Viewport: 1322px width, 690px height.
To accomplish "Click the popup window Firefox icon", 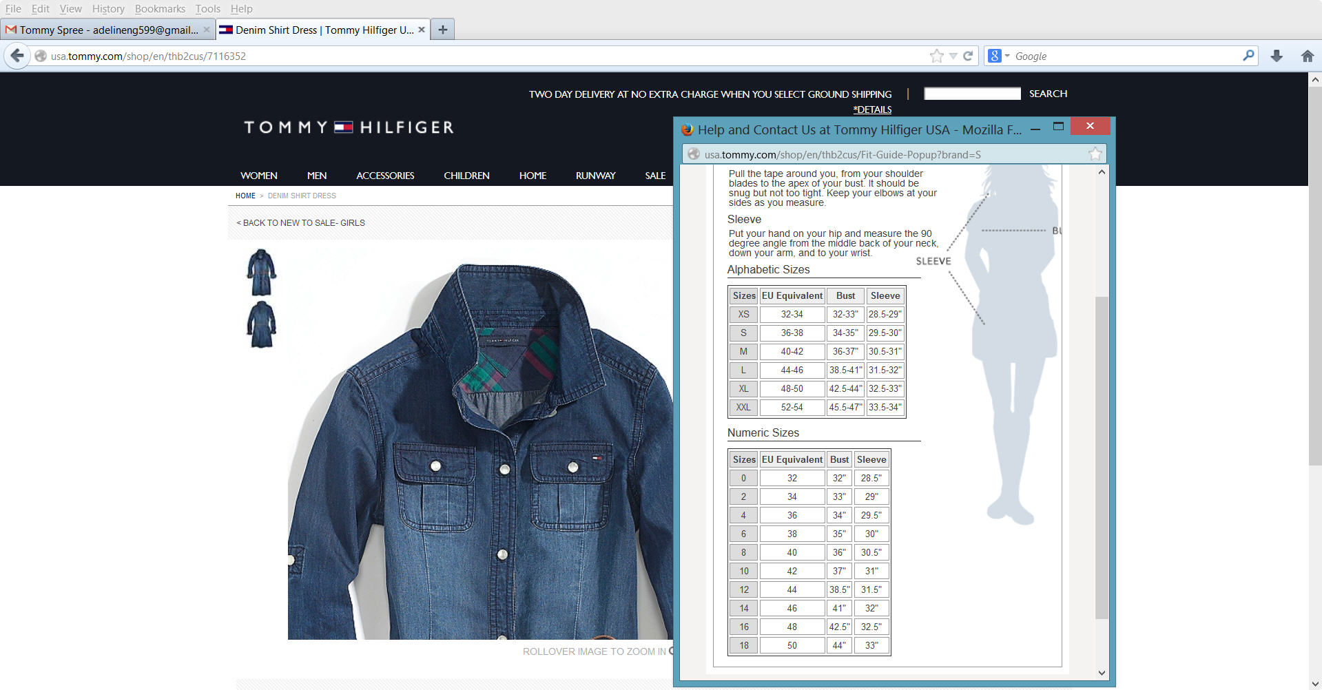I will 687,129.
